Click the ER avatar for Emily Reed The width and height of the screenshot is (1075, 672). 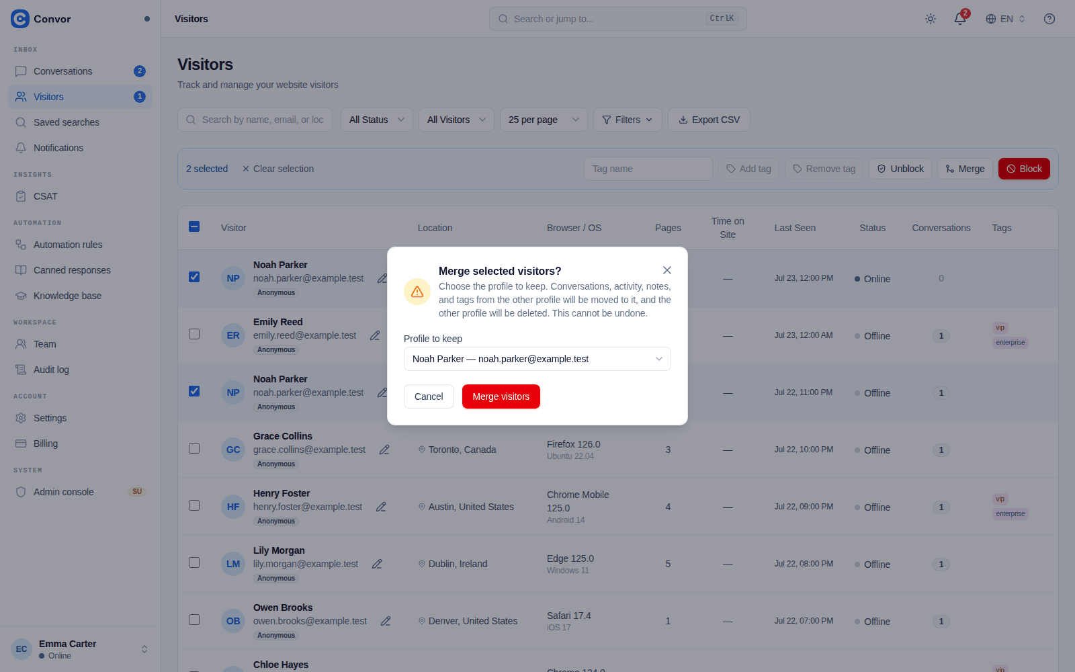pyautogui.click(x=233, y=335)
